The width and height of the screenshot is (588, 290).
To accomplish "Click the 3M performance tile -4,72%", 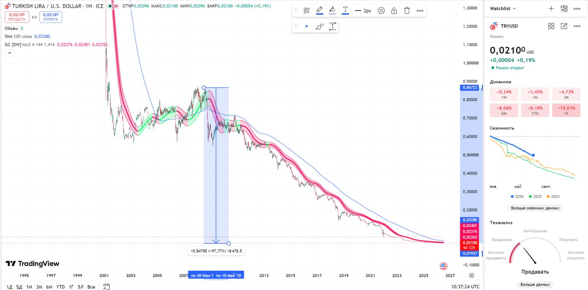I will coord(566,94).
